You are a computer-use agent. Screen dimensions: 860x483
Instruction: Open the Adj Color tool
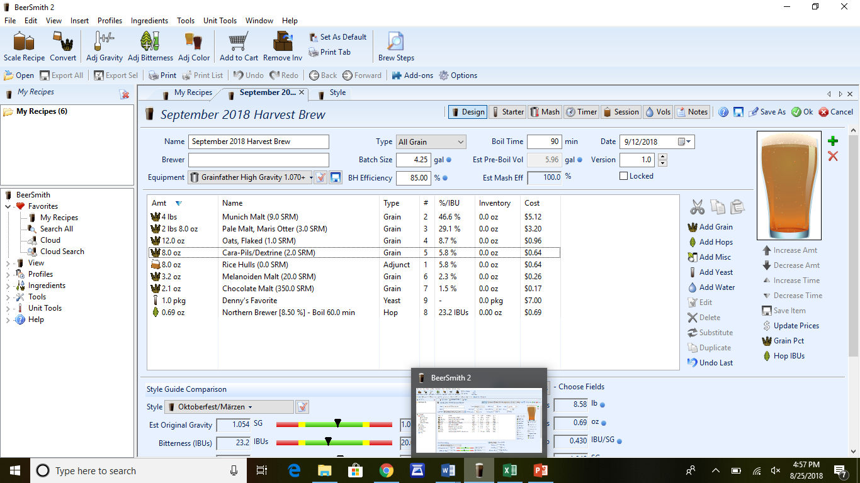pyautogui.click(x=194, y=47)
